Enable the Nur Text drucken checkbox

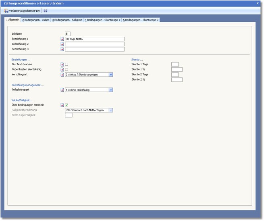(67, 64)
